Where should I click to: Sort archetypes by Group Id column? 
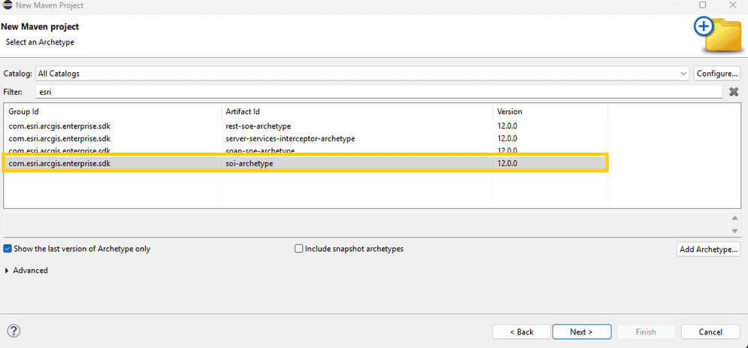coord(113,111)
